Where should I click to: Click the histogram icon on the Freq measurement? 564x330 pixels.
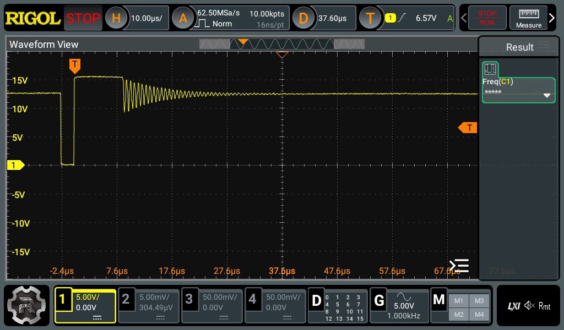[490, 69]
